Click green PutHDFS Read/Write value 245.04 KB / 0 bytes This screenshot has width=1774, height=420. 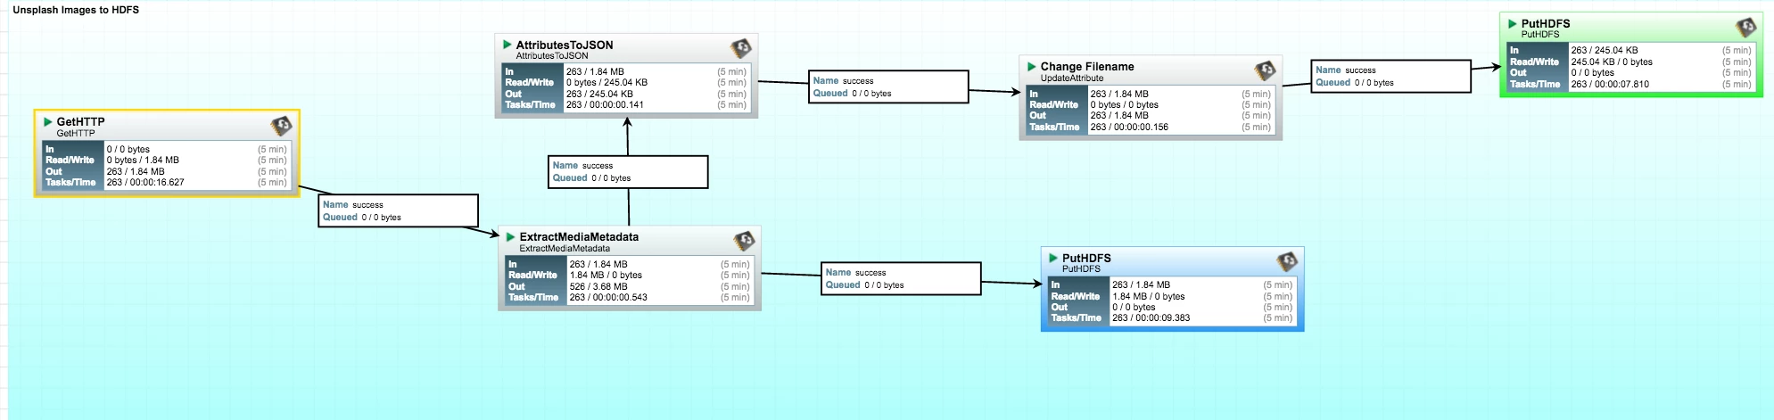click(x=1612, y=62)
